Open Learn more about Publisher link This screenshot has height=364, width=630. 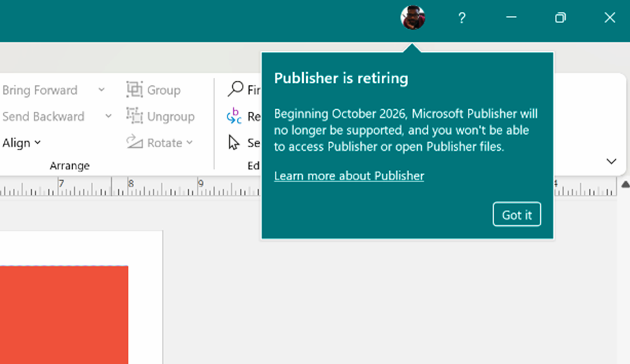point(349,176)
